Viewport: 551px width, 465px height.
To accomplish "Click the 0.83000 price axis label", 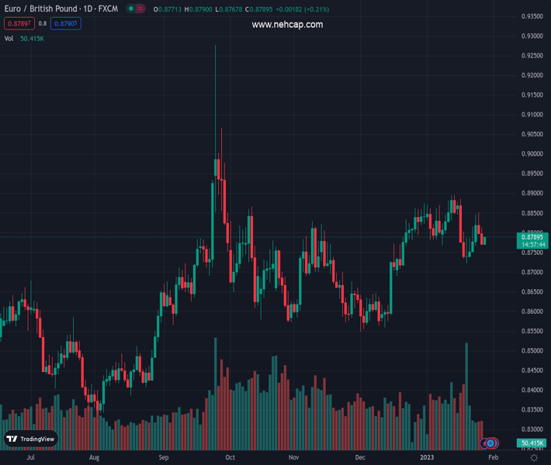I will tap(532, 429).
